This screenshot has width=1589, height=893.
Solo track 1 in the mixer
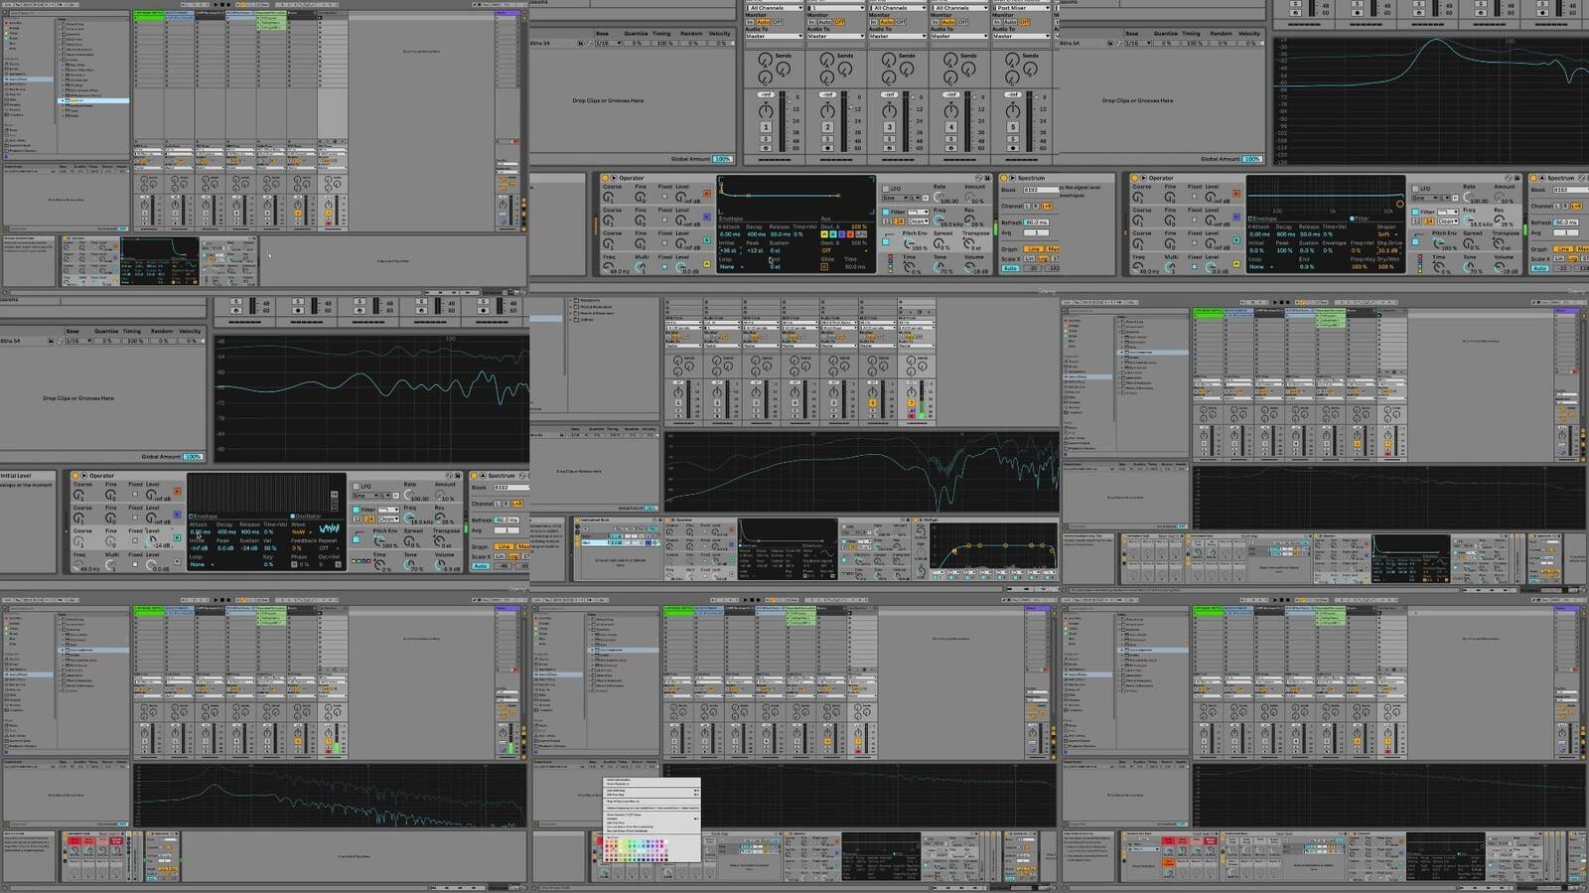[x=766, y=140]
